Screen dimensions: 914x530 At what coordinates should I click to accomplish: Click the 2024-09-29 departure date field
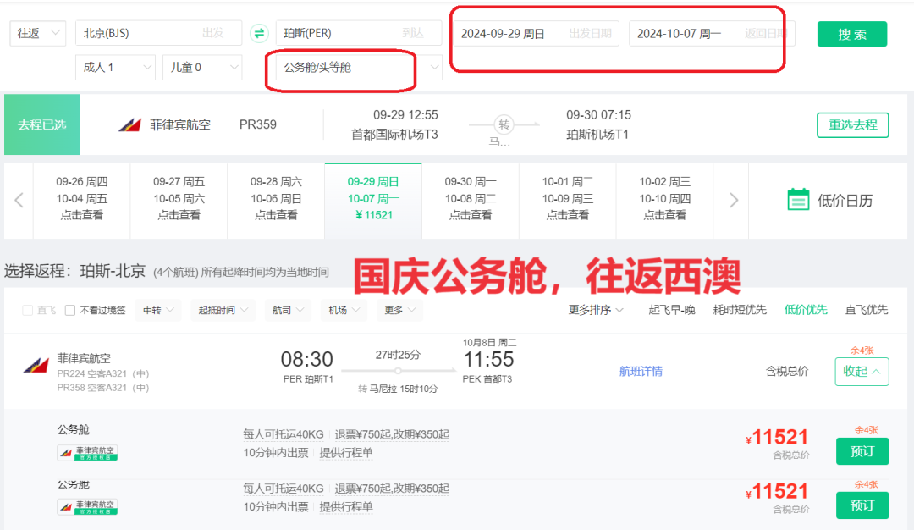[x=537, y=33]
